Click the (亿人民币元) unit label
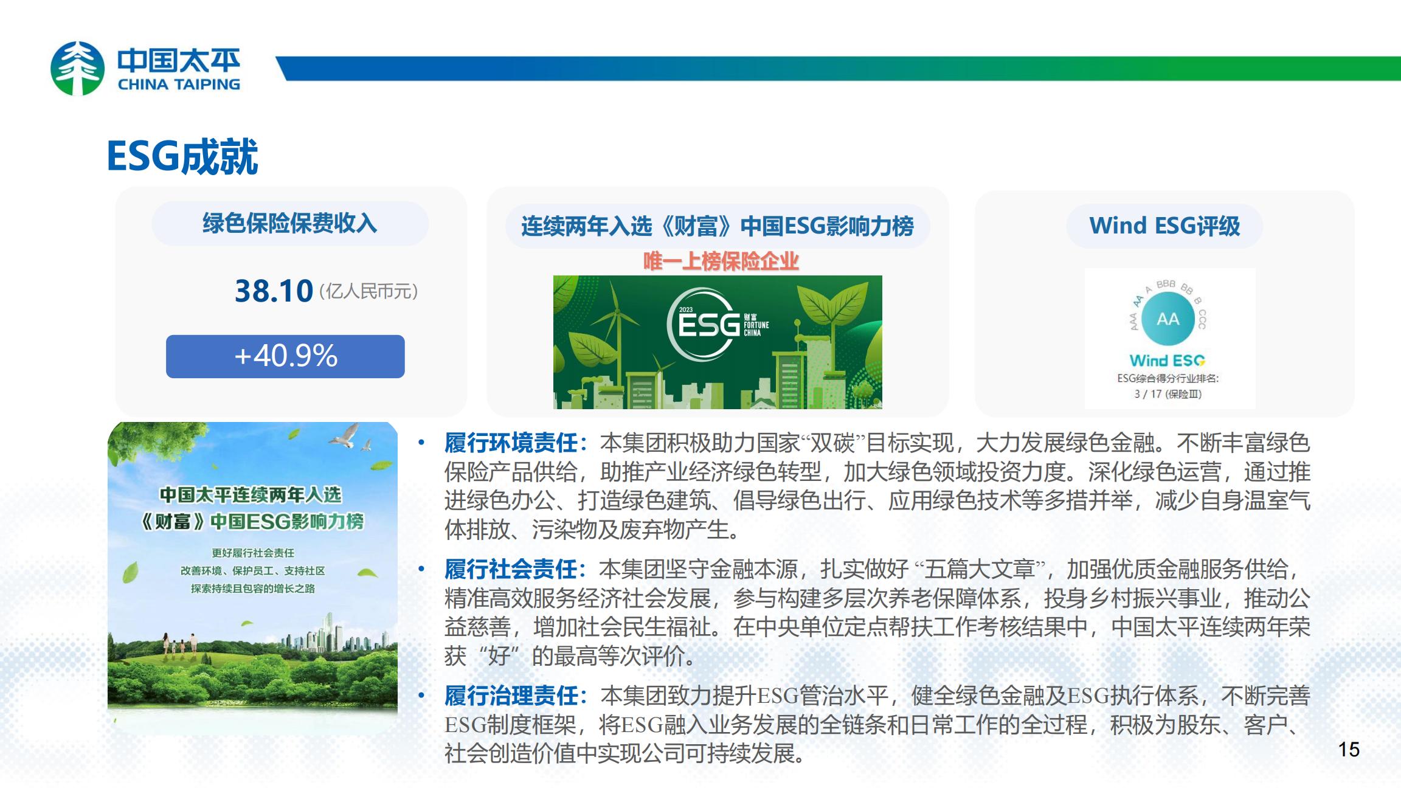Image resolution: width=1401 pixels, height=788 pixels. pos(368,292)
